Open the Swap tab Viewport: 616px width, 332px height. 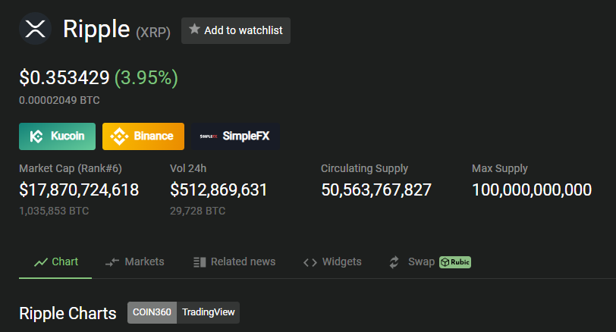point(430,262)
